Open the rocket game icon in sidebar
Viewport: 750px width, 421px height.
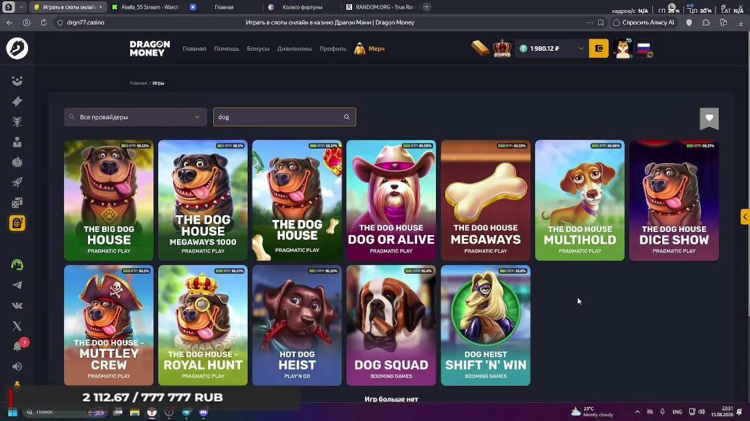pos(17,182)
